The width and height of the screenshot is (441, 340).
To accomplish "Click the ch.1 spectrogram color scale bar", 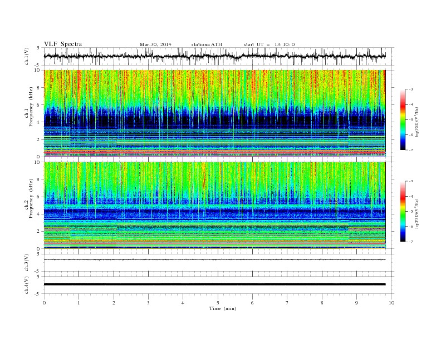I will [403, 120].
